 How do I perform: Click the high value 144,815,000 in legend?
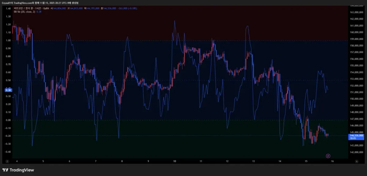[x=76, y=8]
